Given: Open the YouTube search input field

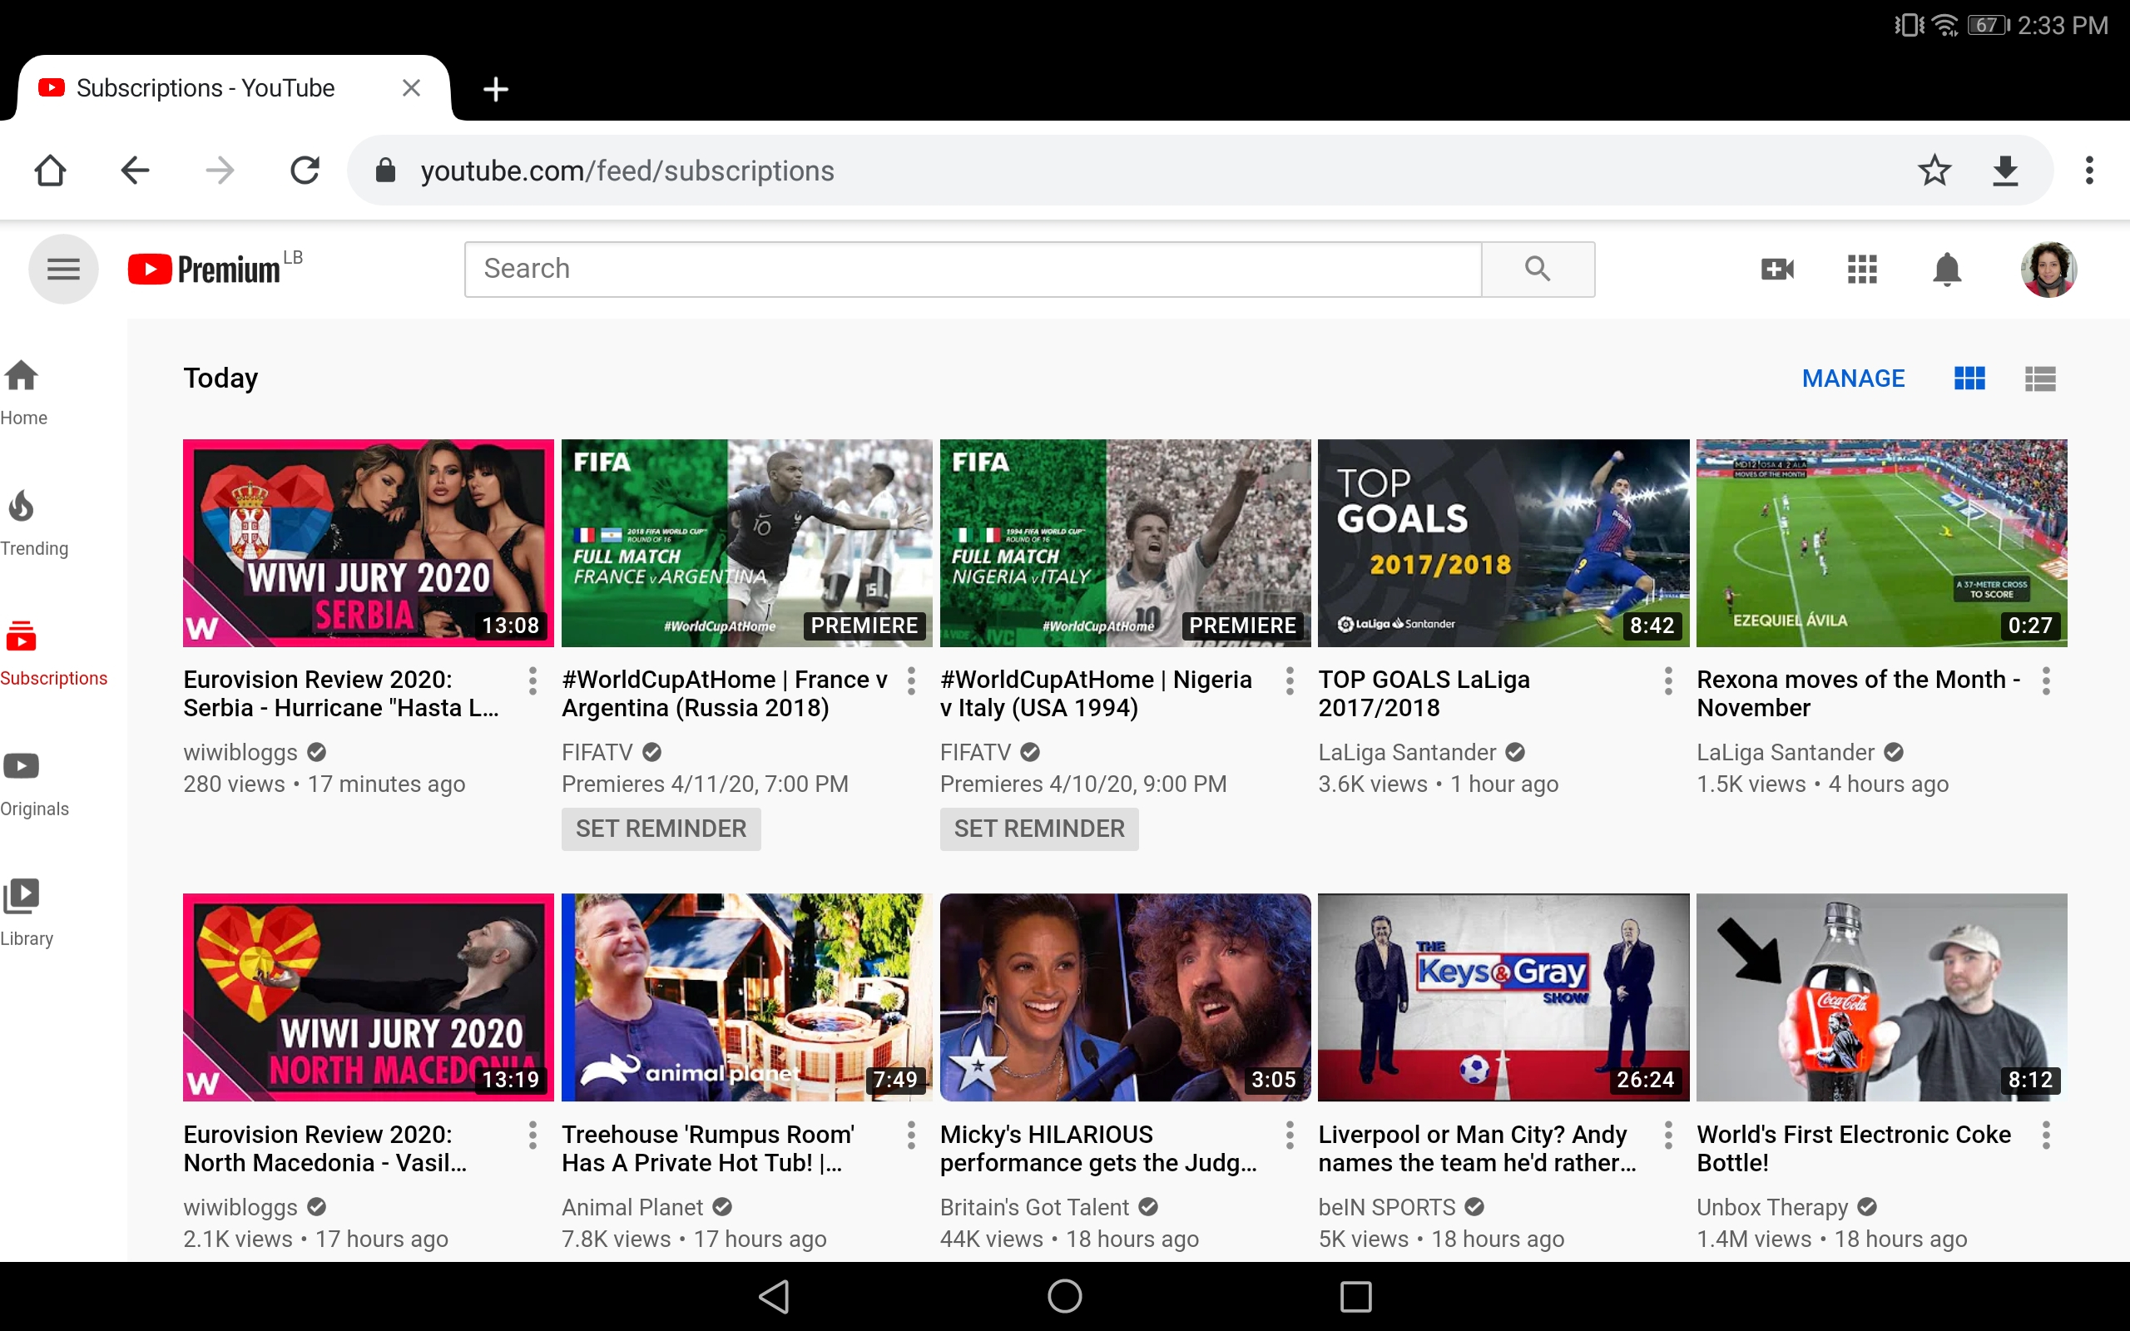Looking at the screenshot, I should pyautogui.click(x=972, y=269).
